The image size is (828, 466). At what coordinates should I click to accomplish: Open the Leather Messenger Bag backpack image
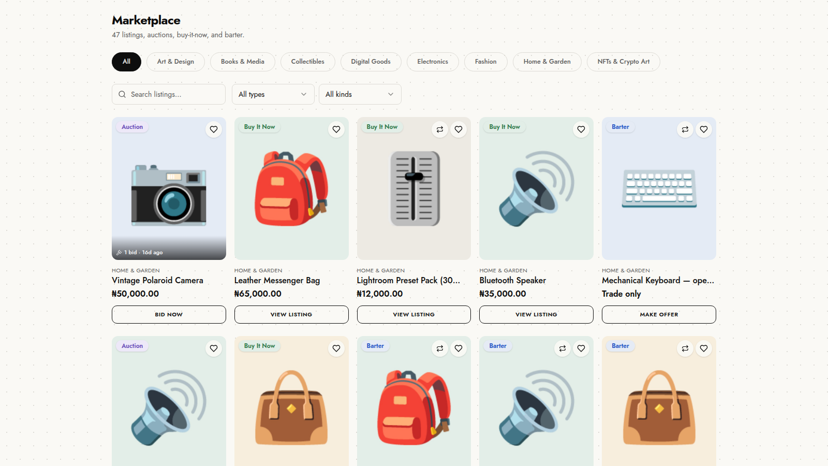tap(291, 188)
